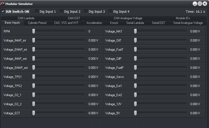Enable Dig Input 2 checkbox
Viewport: 209px width, 128px height.
click(x=61, y=11)
